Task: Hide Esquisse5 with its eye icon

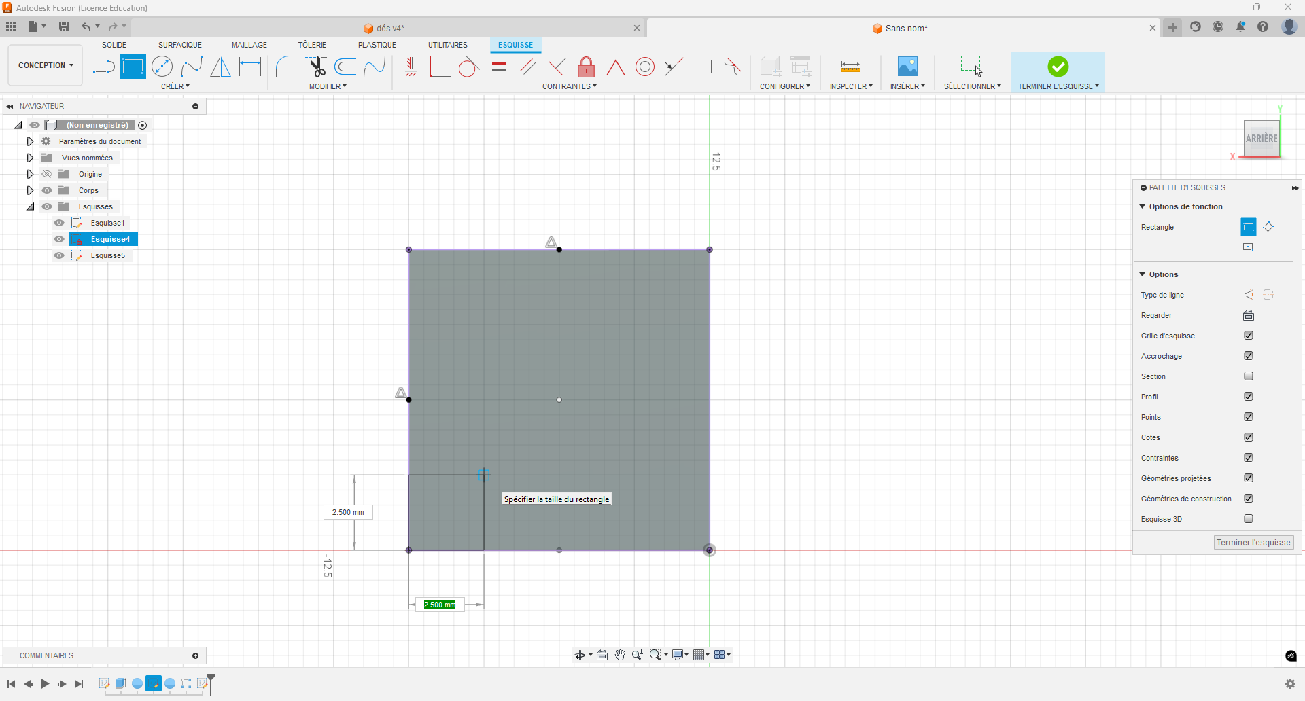Action: coord(59,255)
